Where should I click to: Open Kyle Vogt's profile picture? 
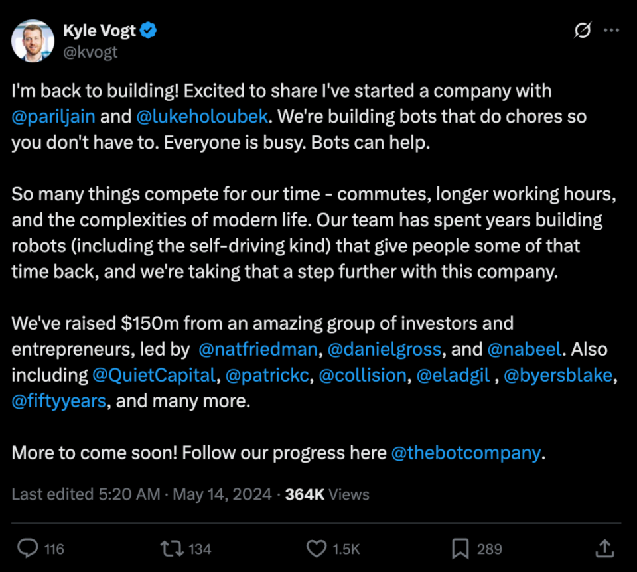pos(33,40)
